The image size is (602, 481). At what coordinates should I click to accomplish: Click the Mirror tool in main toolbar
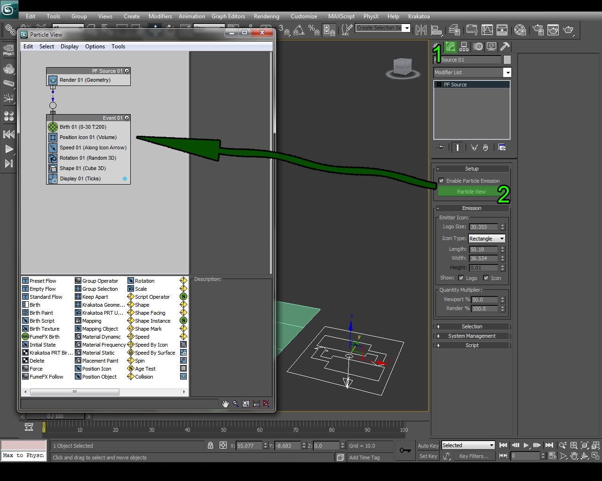pos(421,30)
